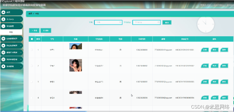The image size is (234, 112).
Task: Click 修改 for student 学号4
Action: click(x=215, y=98)
